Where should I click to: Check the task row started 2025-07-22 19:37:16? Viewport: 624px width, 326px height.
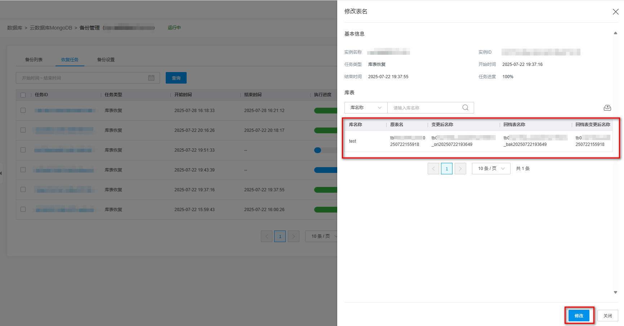23,189
